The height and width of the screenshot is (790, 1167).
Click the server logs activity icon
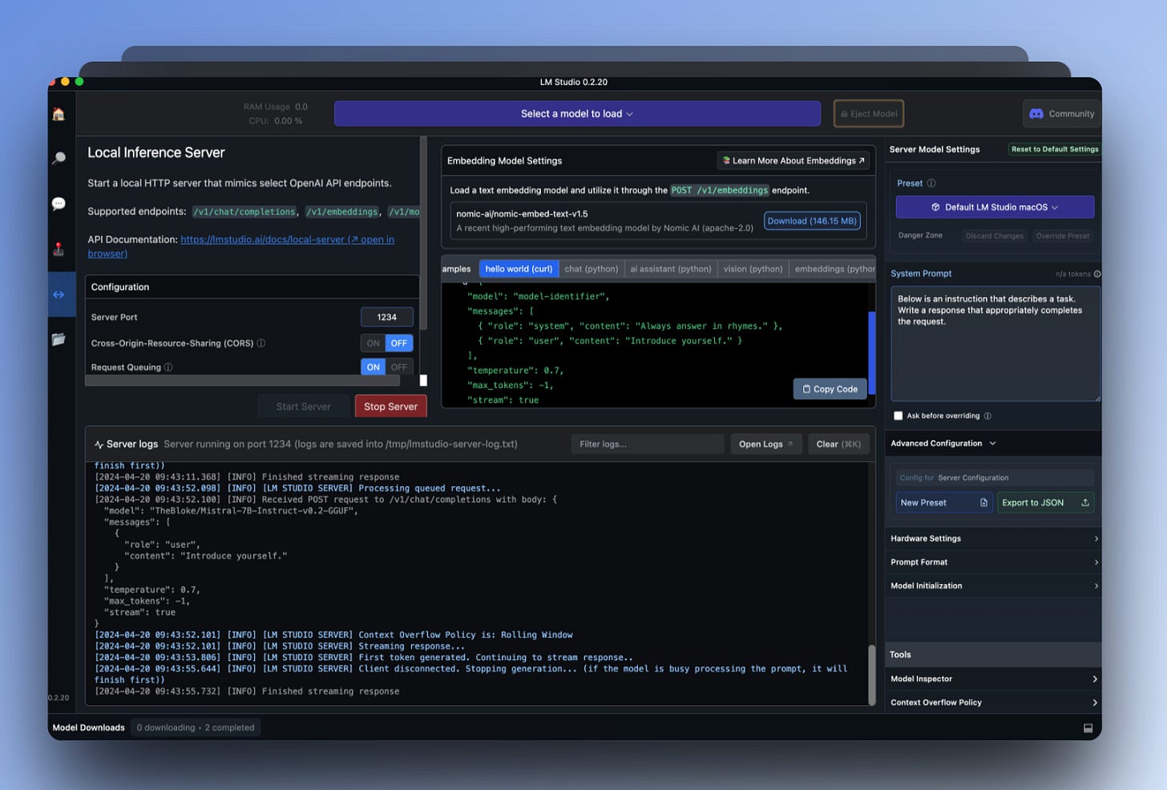click(99, 444)
